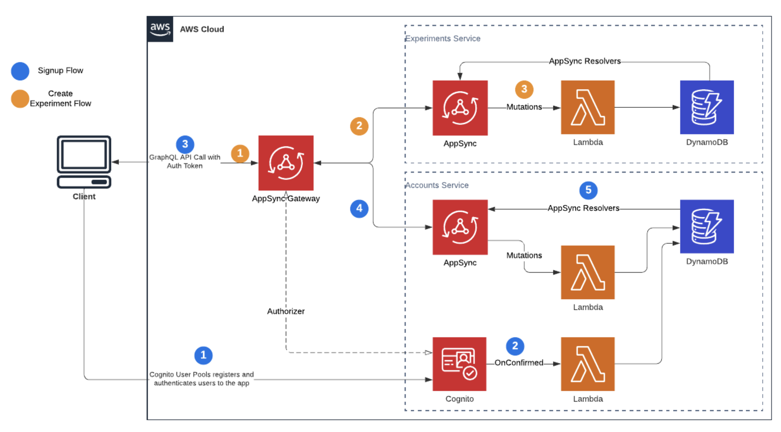Image resolution: width=781 pixels, height=432 pixels.
Task: Click the 'Signup Flow' legend text
Action: (60, 70)
